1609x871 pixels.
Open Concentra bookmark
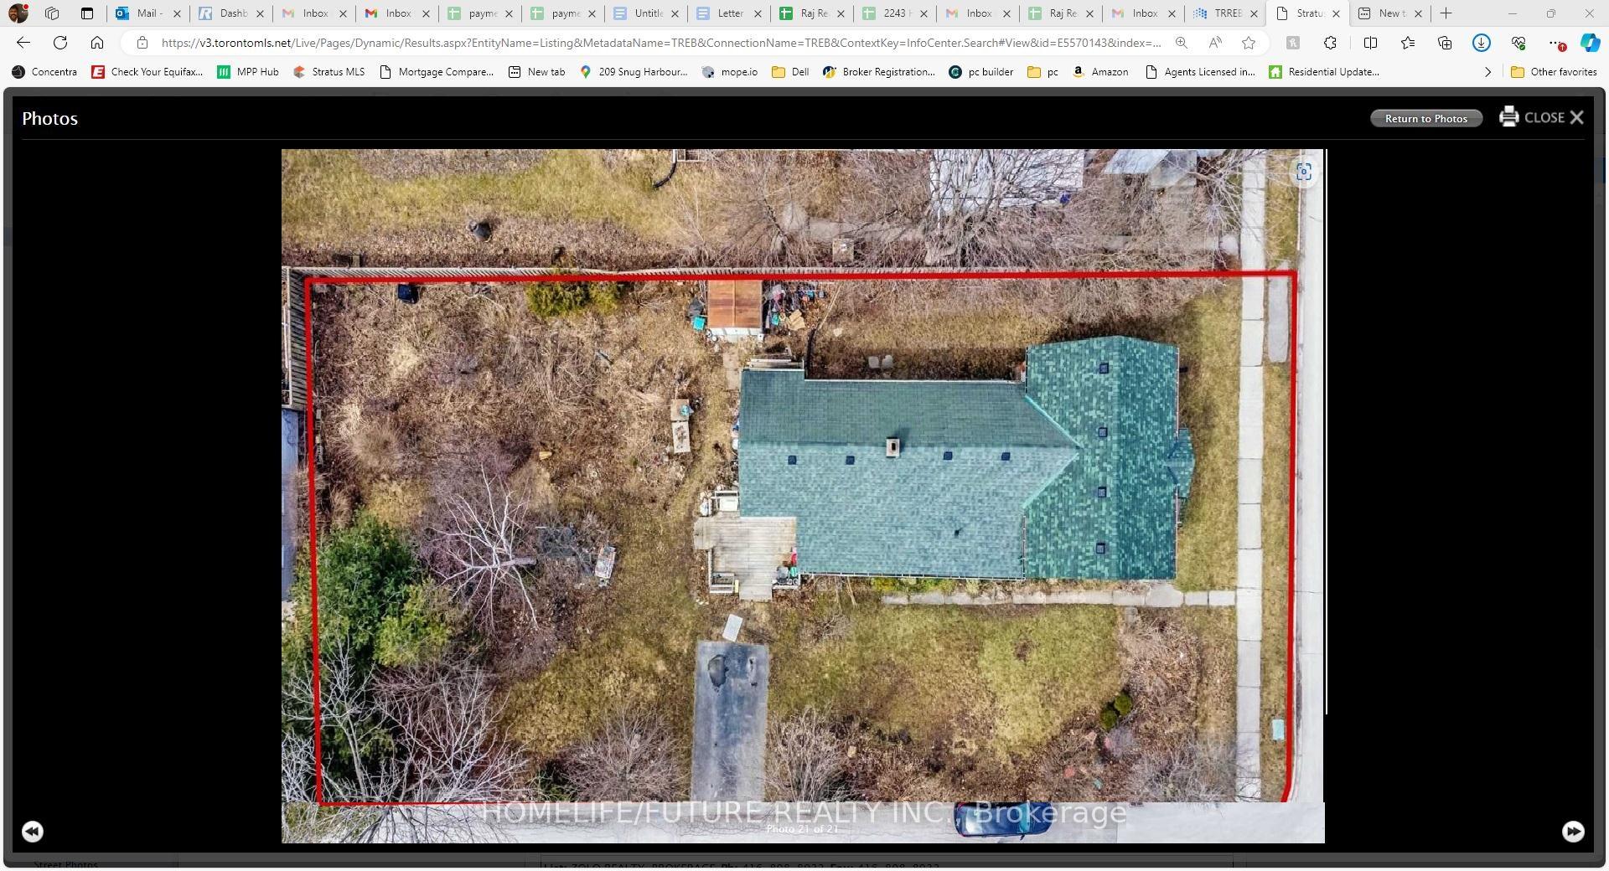[x=44, y=72]
